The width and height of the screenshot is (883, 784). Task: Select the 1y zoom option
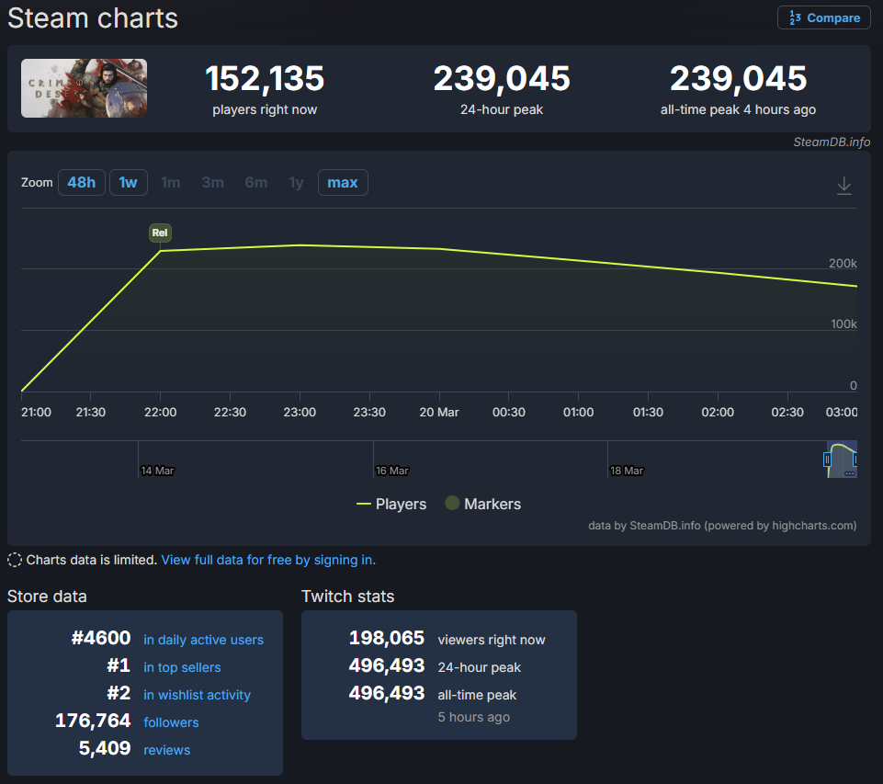tap(296, 183)
